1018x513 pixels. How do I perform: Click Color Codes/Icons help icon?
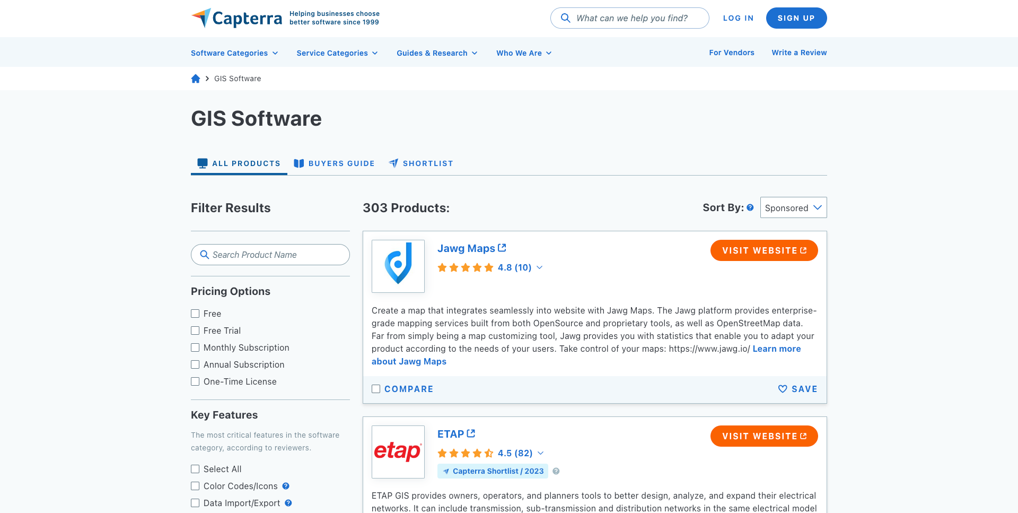tap(286, 486)
